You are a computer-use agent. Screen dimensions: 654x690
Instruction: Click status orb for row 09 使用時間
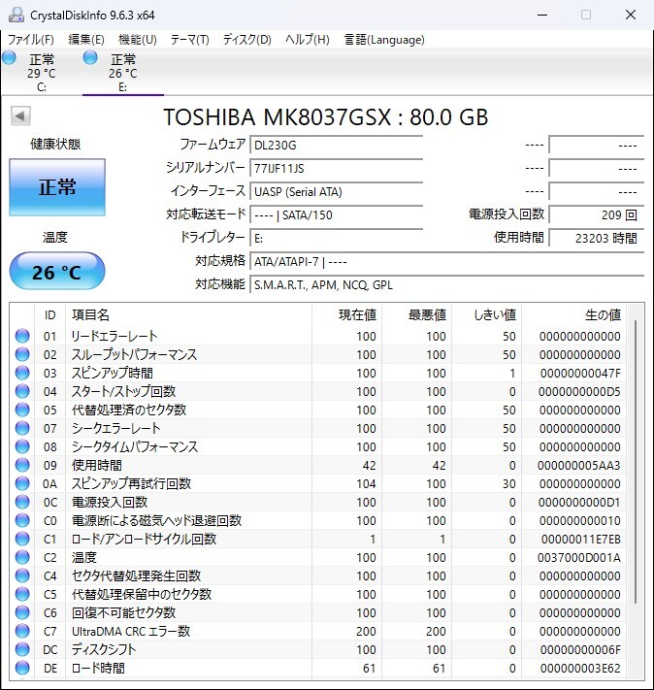click(22, 465)
